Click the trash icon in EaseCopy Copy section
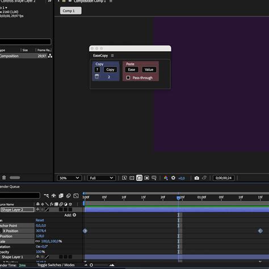Image resolution: width=269 pixels, height=269 pixels. tap(96, 77)
